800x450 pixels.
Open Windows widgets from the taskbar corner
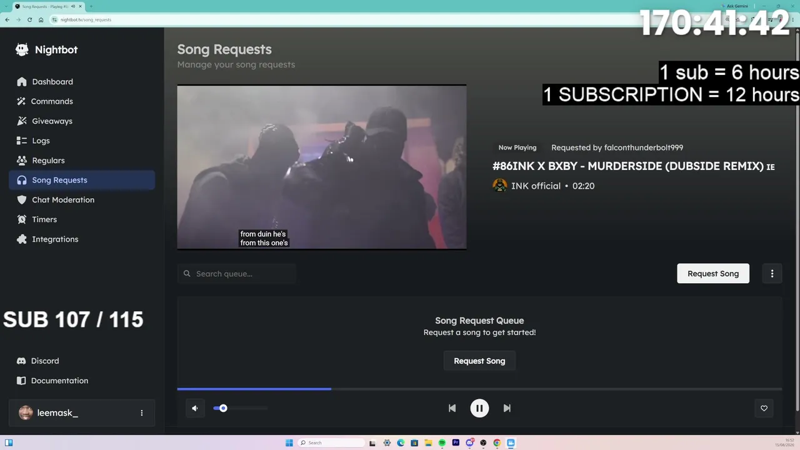[9, 442]
